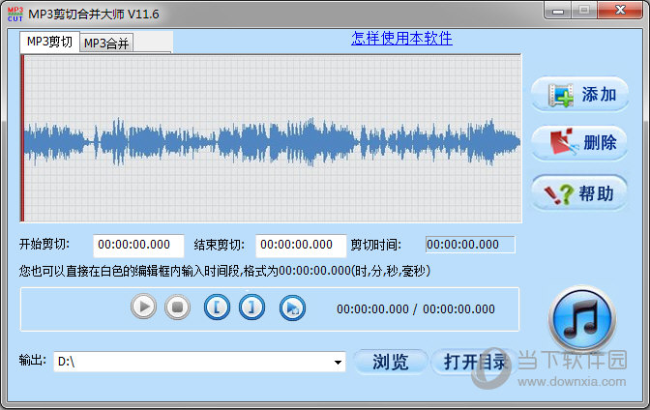The height and width of the screenshot is (410, 650).
Task: Click the 剪切时间 duration field
Action: coord(470,245)
